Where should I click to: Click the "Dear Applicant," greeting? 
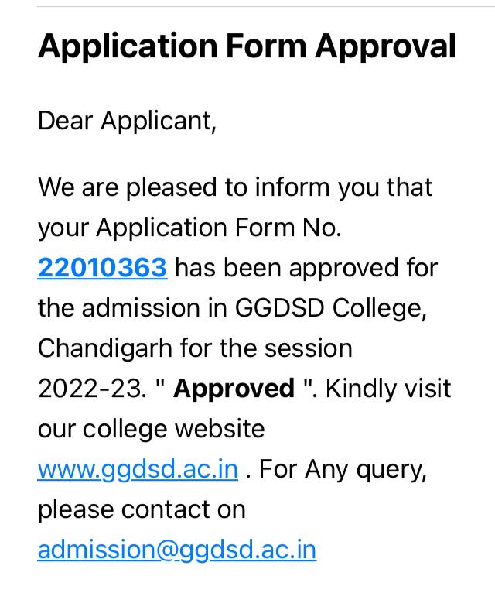(127, 122)
